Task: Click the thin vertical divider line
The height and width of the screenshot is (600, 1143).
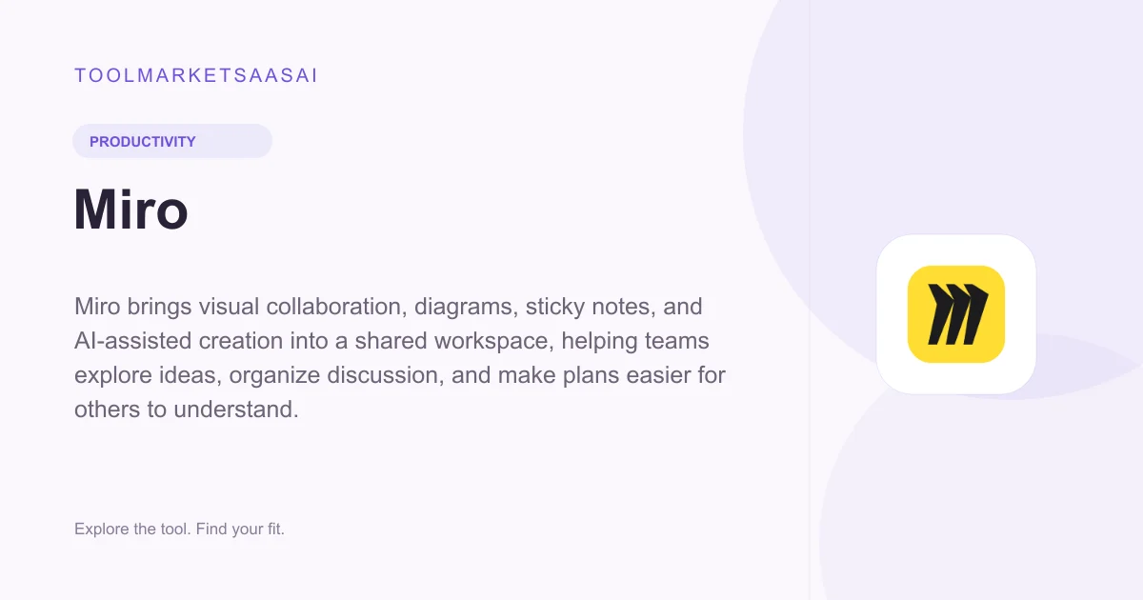Action: 810,300
